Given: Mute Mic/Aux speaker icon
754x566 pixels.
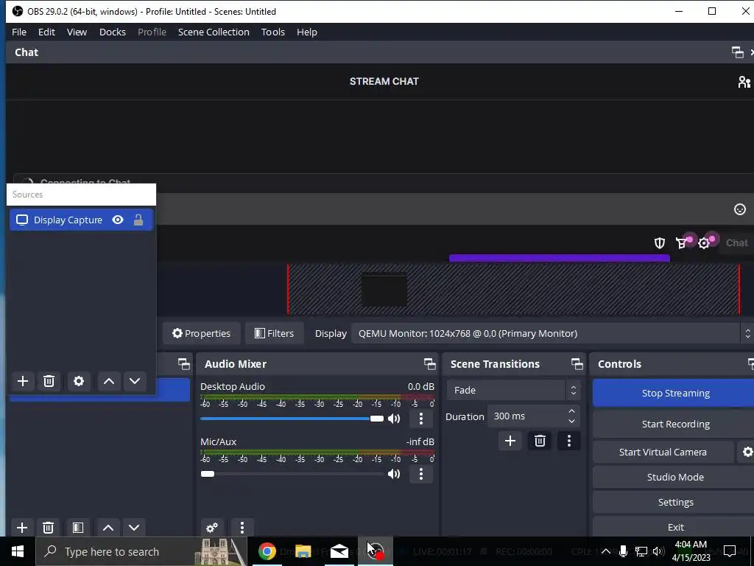Looking at the screenshot, I should coord(394,474).
